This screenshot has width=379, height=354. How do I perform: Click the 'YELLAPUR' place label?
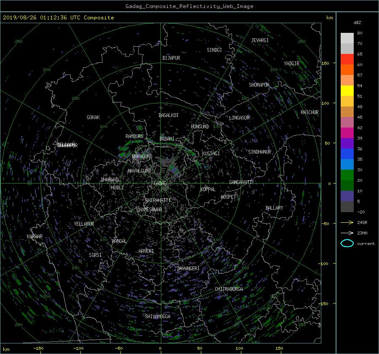(x=84, y=224)
